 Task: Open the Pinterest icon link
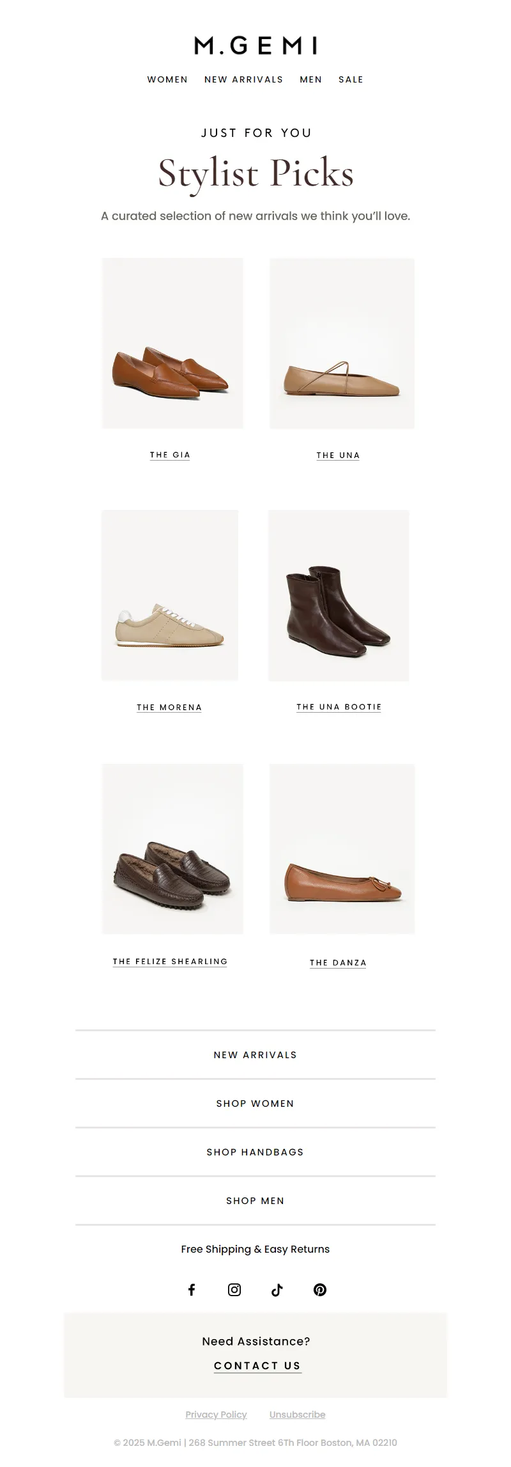click(320, 1289)
